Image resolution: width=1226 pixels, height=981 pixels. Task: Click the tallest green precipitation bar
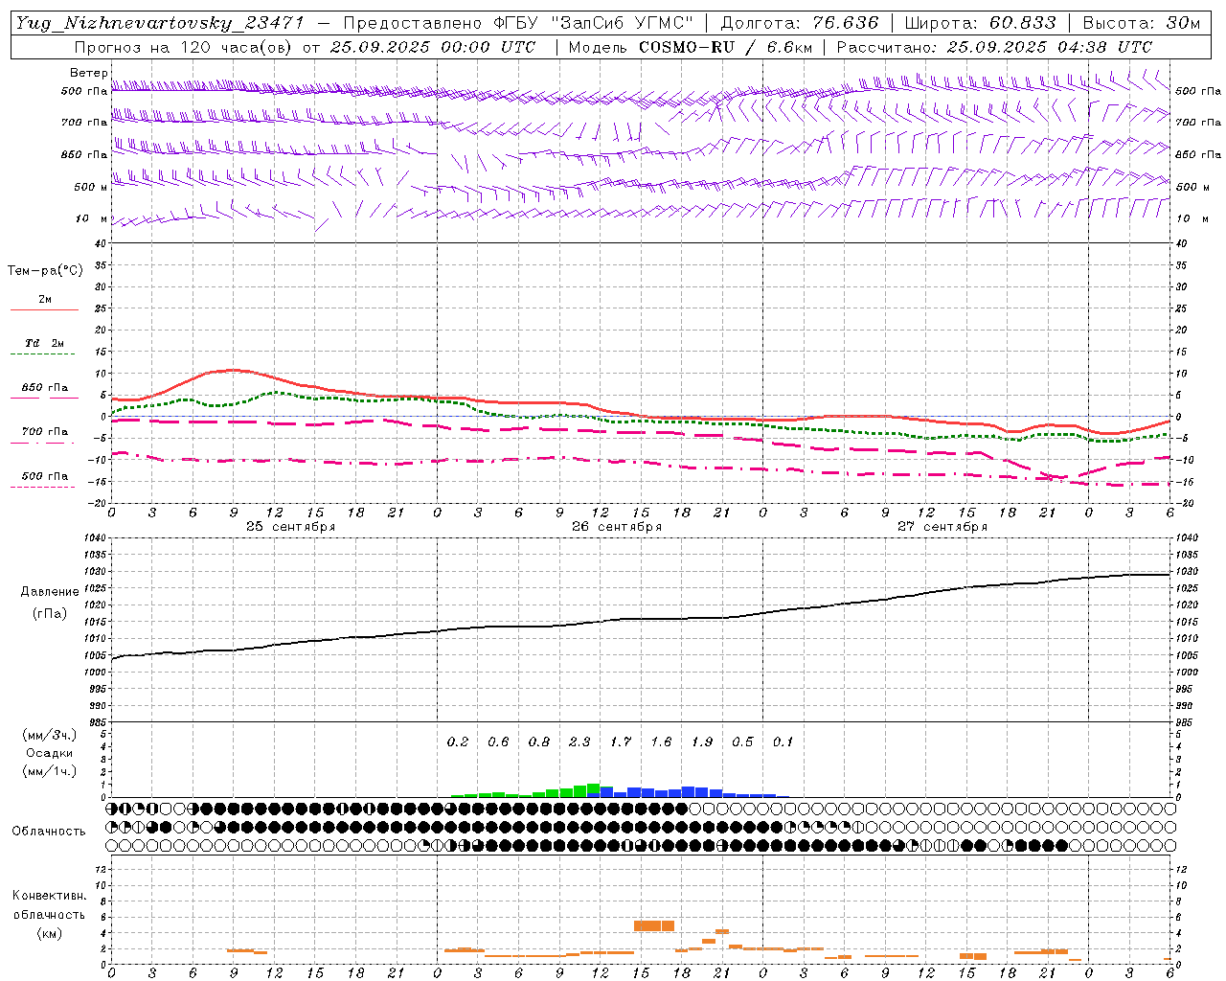click(x=593, y=790)
